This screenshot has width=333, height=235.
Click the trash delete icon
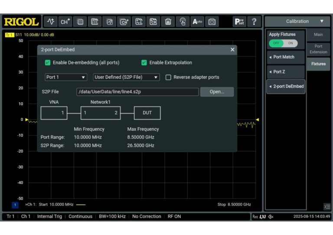[x=168, y=22]
